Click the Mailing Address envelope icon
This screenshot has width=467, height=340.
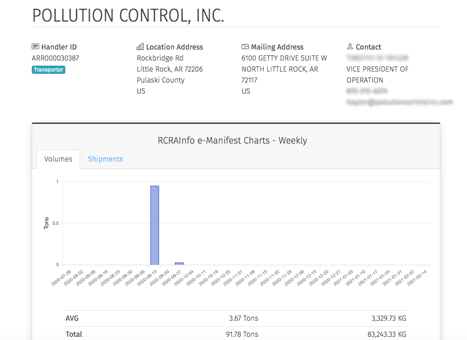[x=245, y=47]
